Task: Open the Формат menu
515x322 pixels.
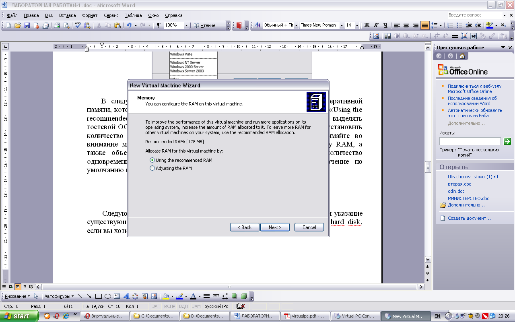Action: (x=90, y=15)
